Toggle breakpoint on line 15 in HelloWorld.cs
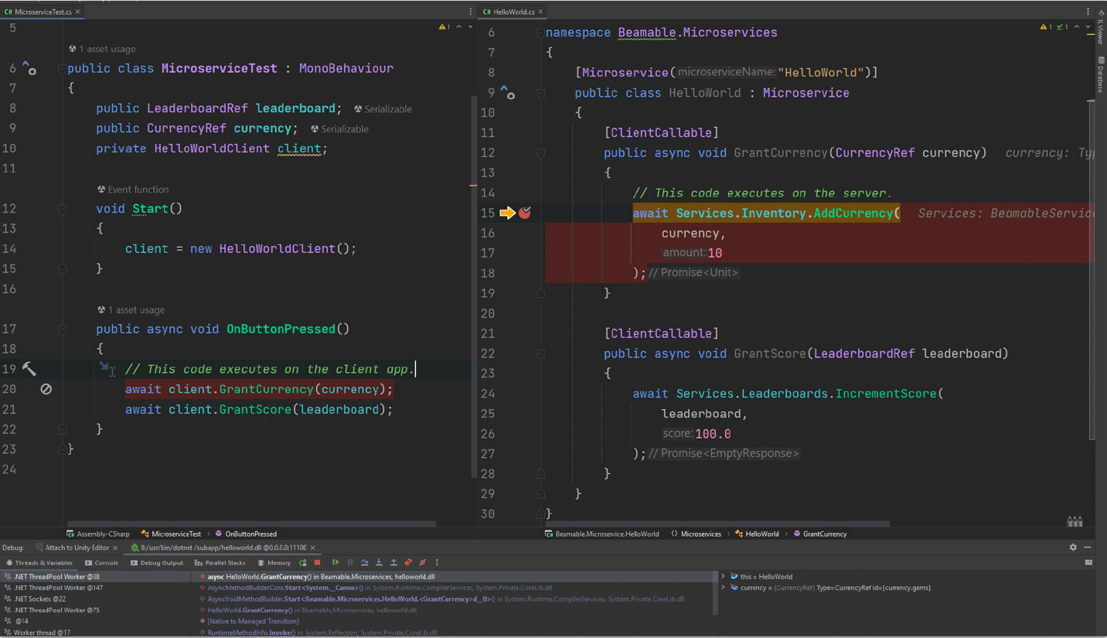 525,213
